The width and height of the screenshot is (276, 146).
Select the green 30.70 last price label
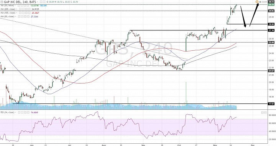271,5
